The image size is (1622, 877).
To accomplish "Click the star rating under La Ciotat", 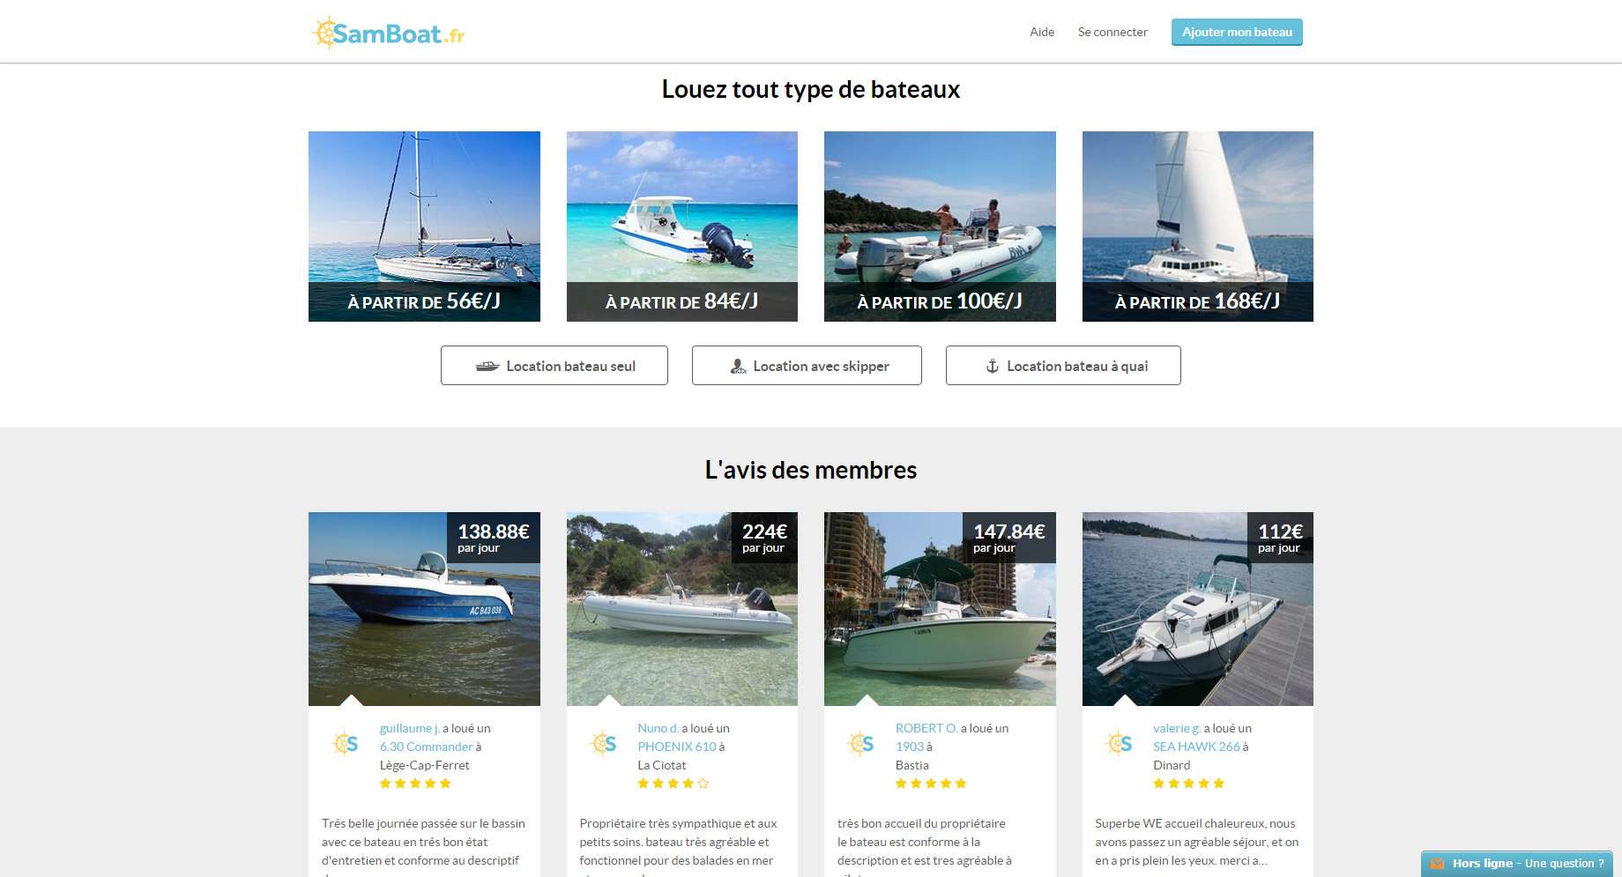I will 673,783.
